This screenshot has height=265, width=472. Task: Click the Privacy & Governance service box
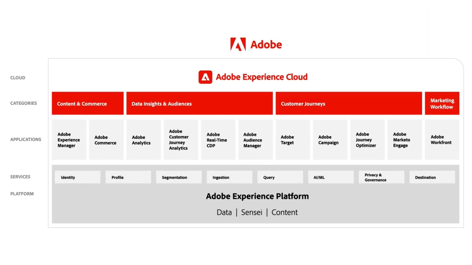(381, 177)
